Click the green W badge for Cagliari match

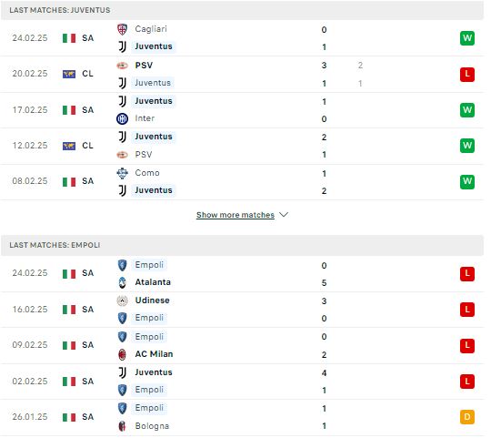(x=467, y=38)
